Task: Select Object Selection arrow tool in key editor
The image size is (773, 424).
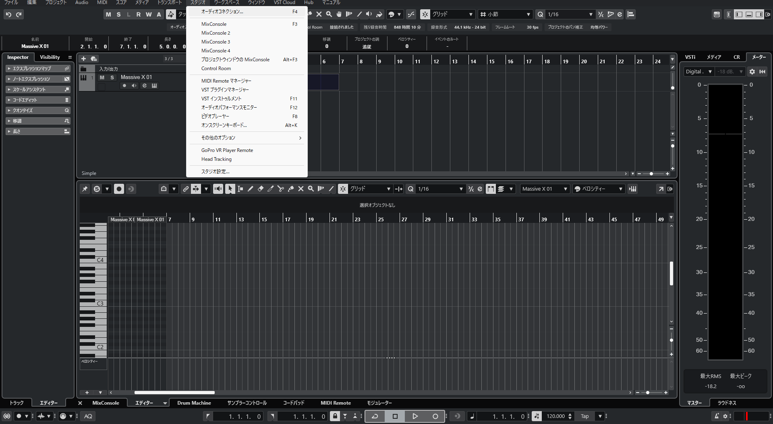Action: pos(230,189)
